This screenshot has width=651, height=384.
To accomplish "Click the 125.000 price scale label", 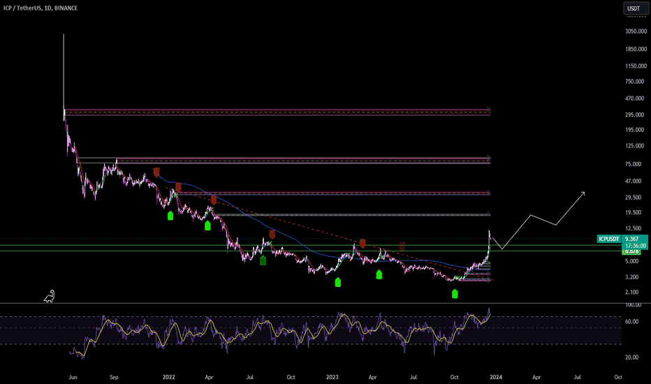I will (635, 146).
